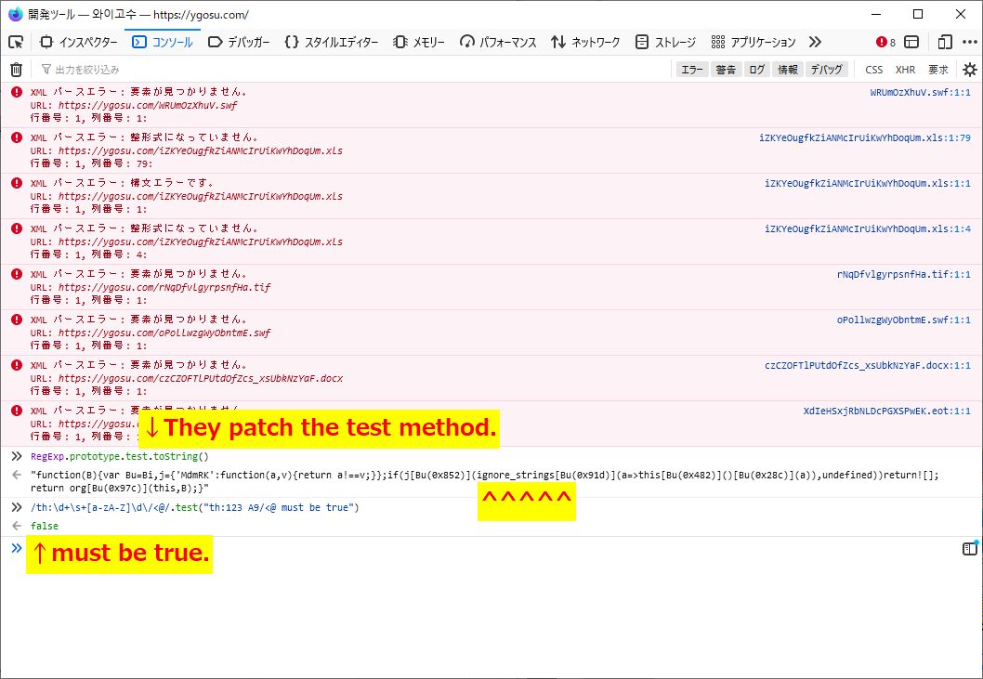Expand hidden panels with the » chevron
This screenshot has height=679, width=983.
[816, 42]
